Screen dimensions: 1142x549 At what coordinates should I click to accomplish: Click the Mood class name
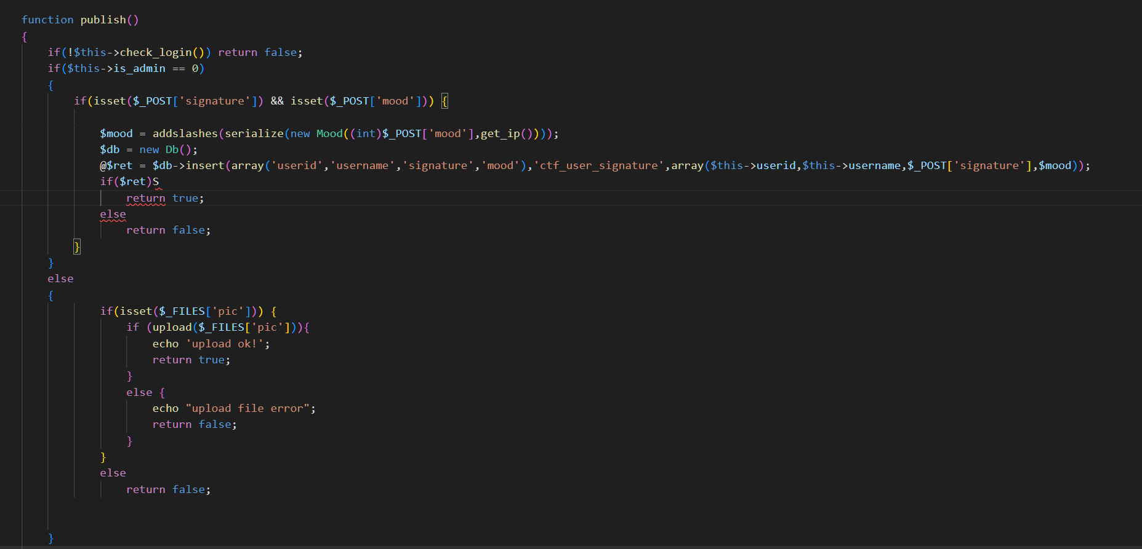(x=329, y=133)
